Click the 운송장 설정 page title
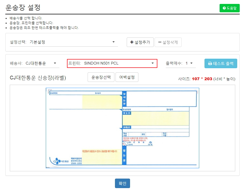245x192 pixels. tap(23, 8)
